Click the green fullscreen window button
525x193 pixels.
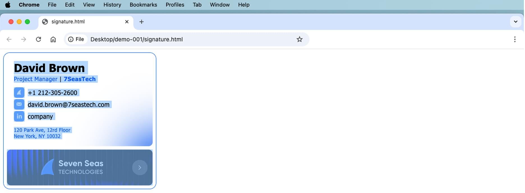click(27, 22)
